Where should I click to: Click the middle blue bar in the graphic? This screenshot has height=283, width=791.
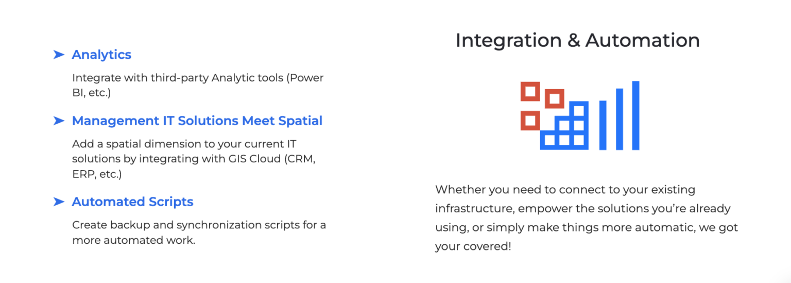pyautogui.click(x=620, y=119)
